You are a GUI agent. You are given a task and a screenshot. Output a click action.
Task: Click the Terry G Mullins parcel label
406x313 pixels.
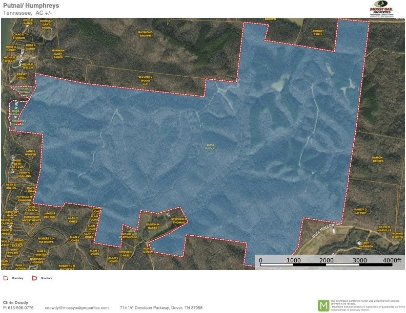coord(25,174)
